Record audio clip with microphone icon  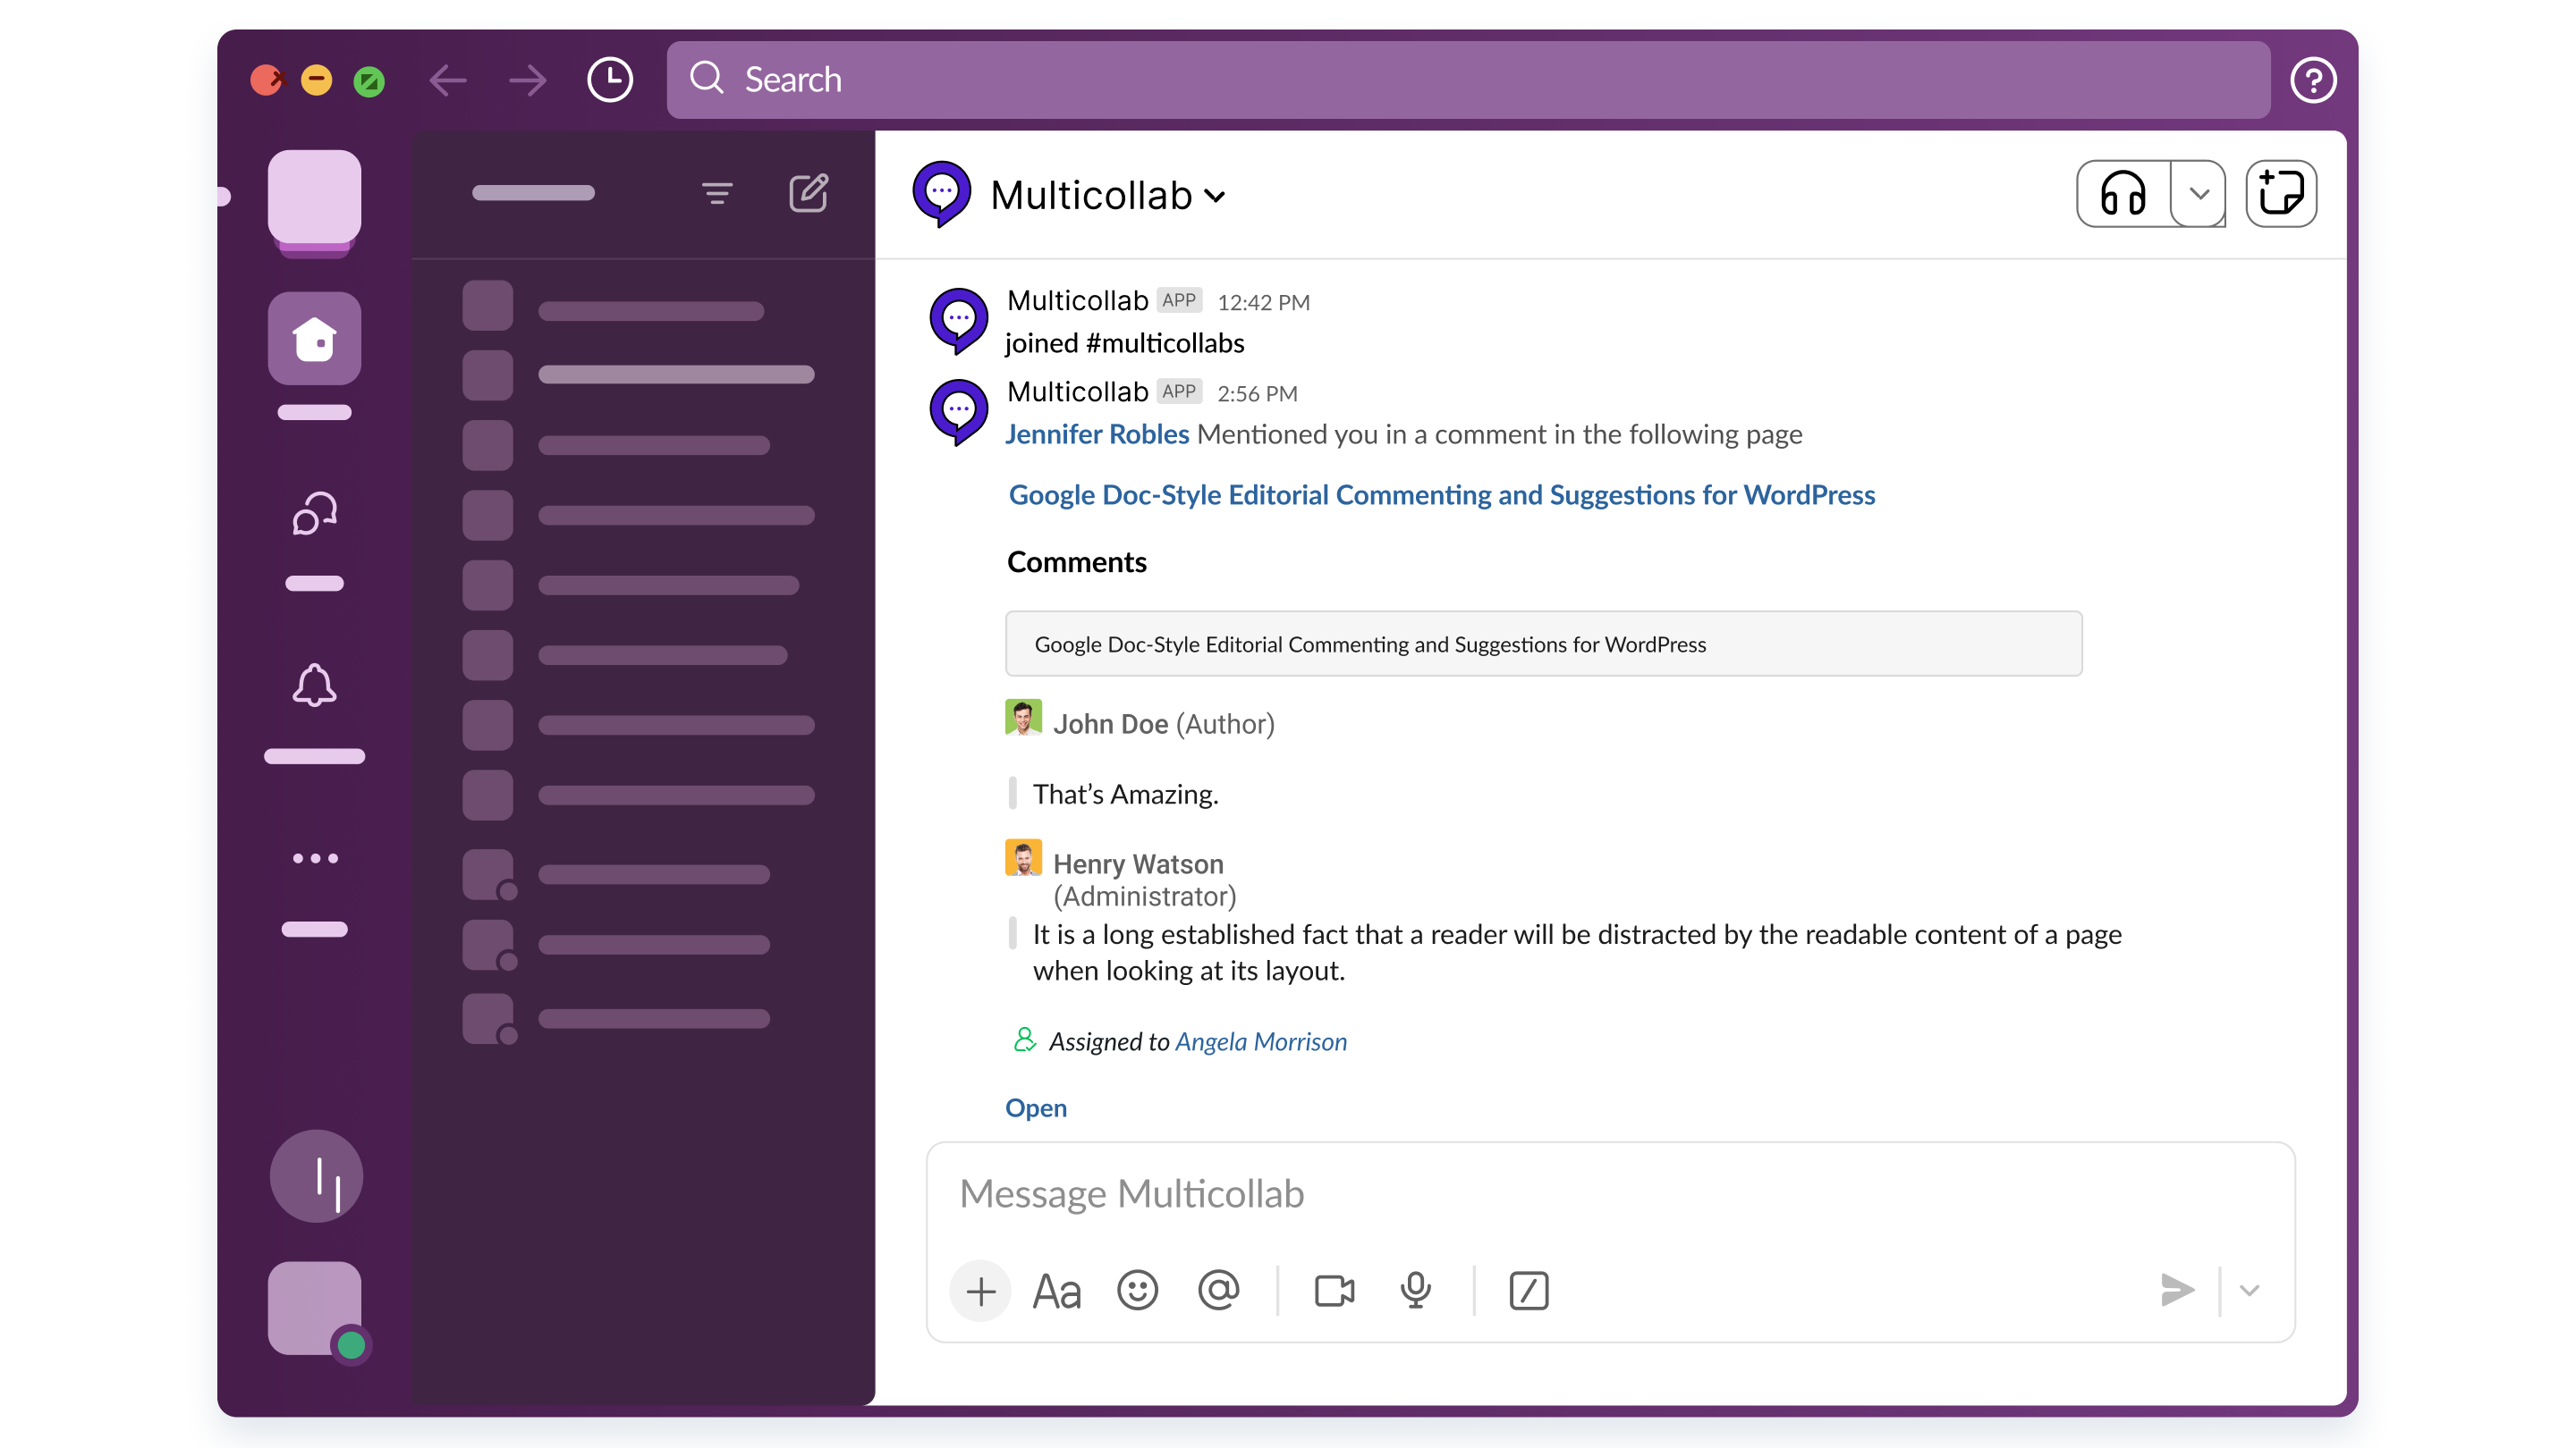[x=1415, y=1290]
